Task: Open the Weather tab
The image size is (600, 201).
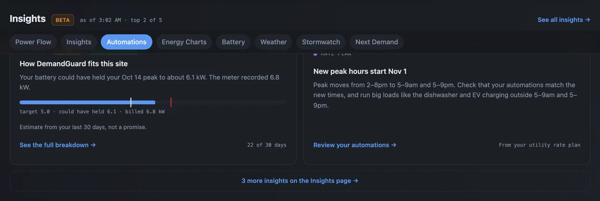Action: coord(273,42)
